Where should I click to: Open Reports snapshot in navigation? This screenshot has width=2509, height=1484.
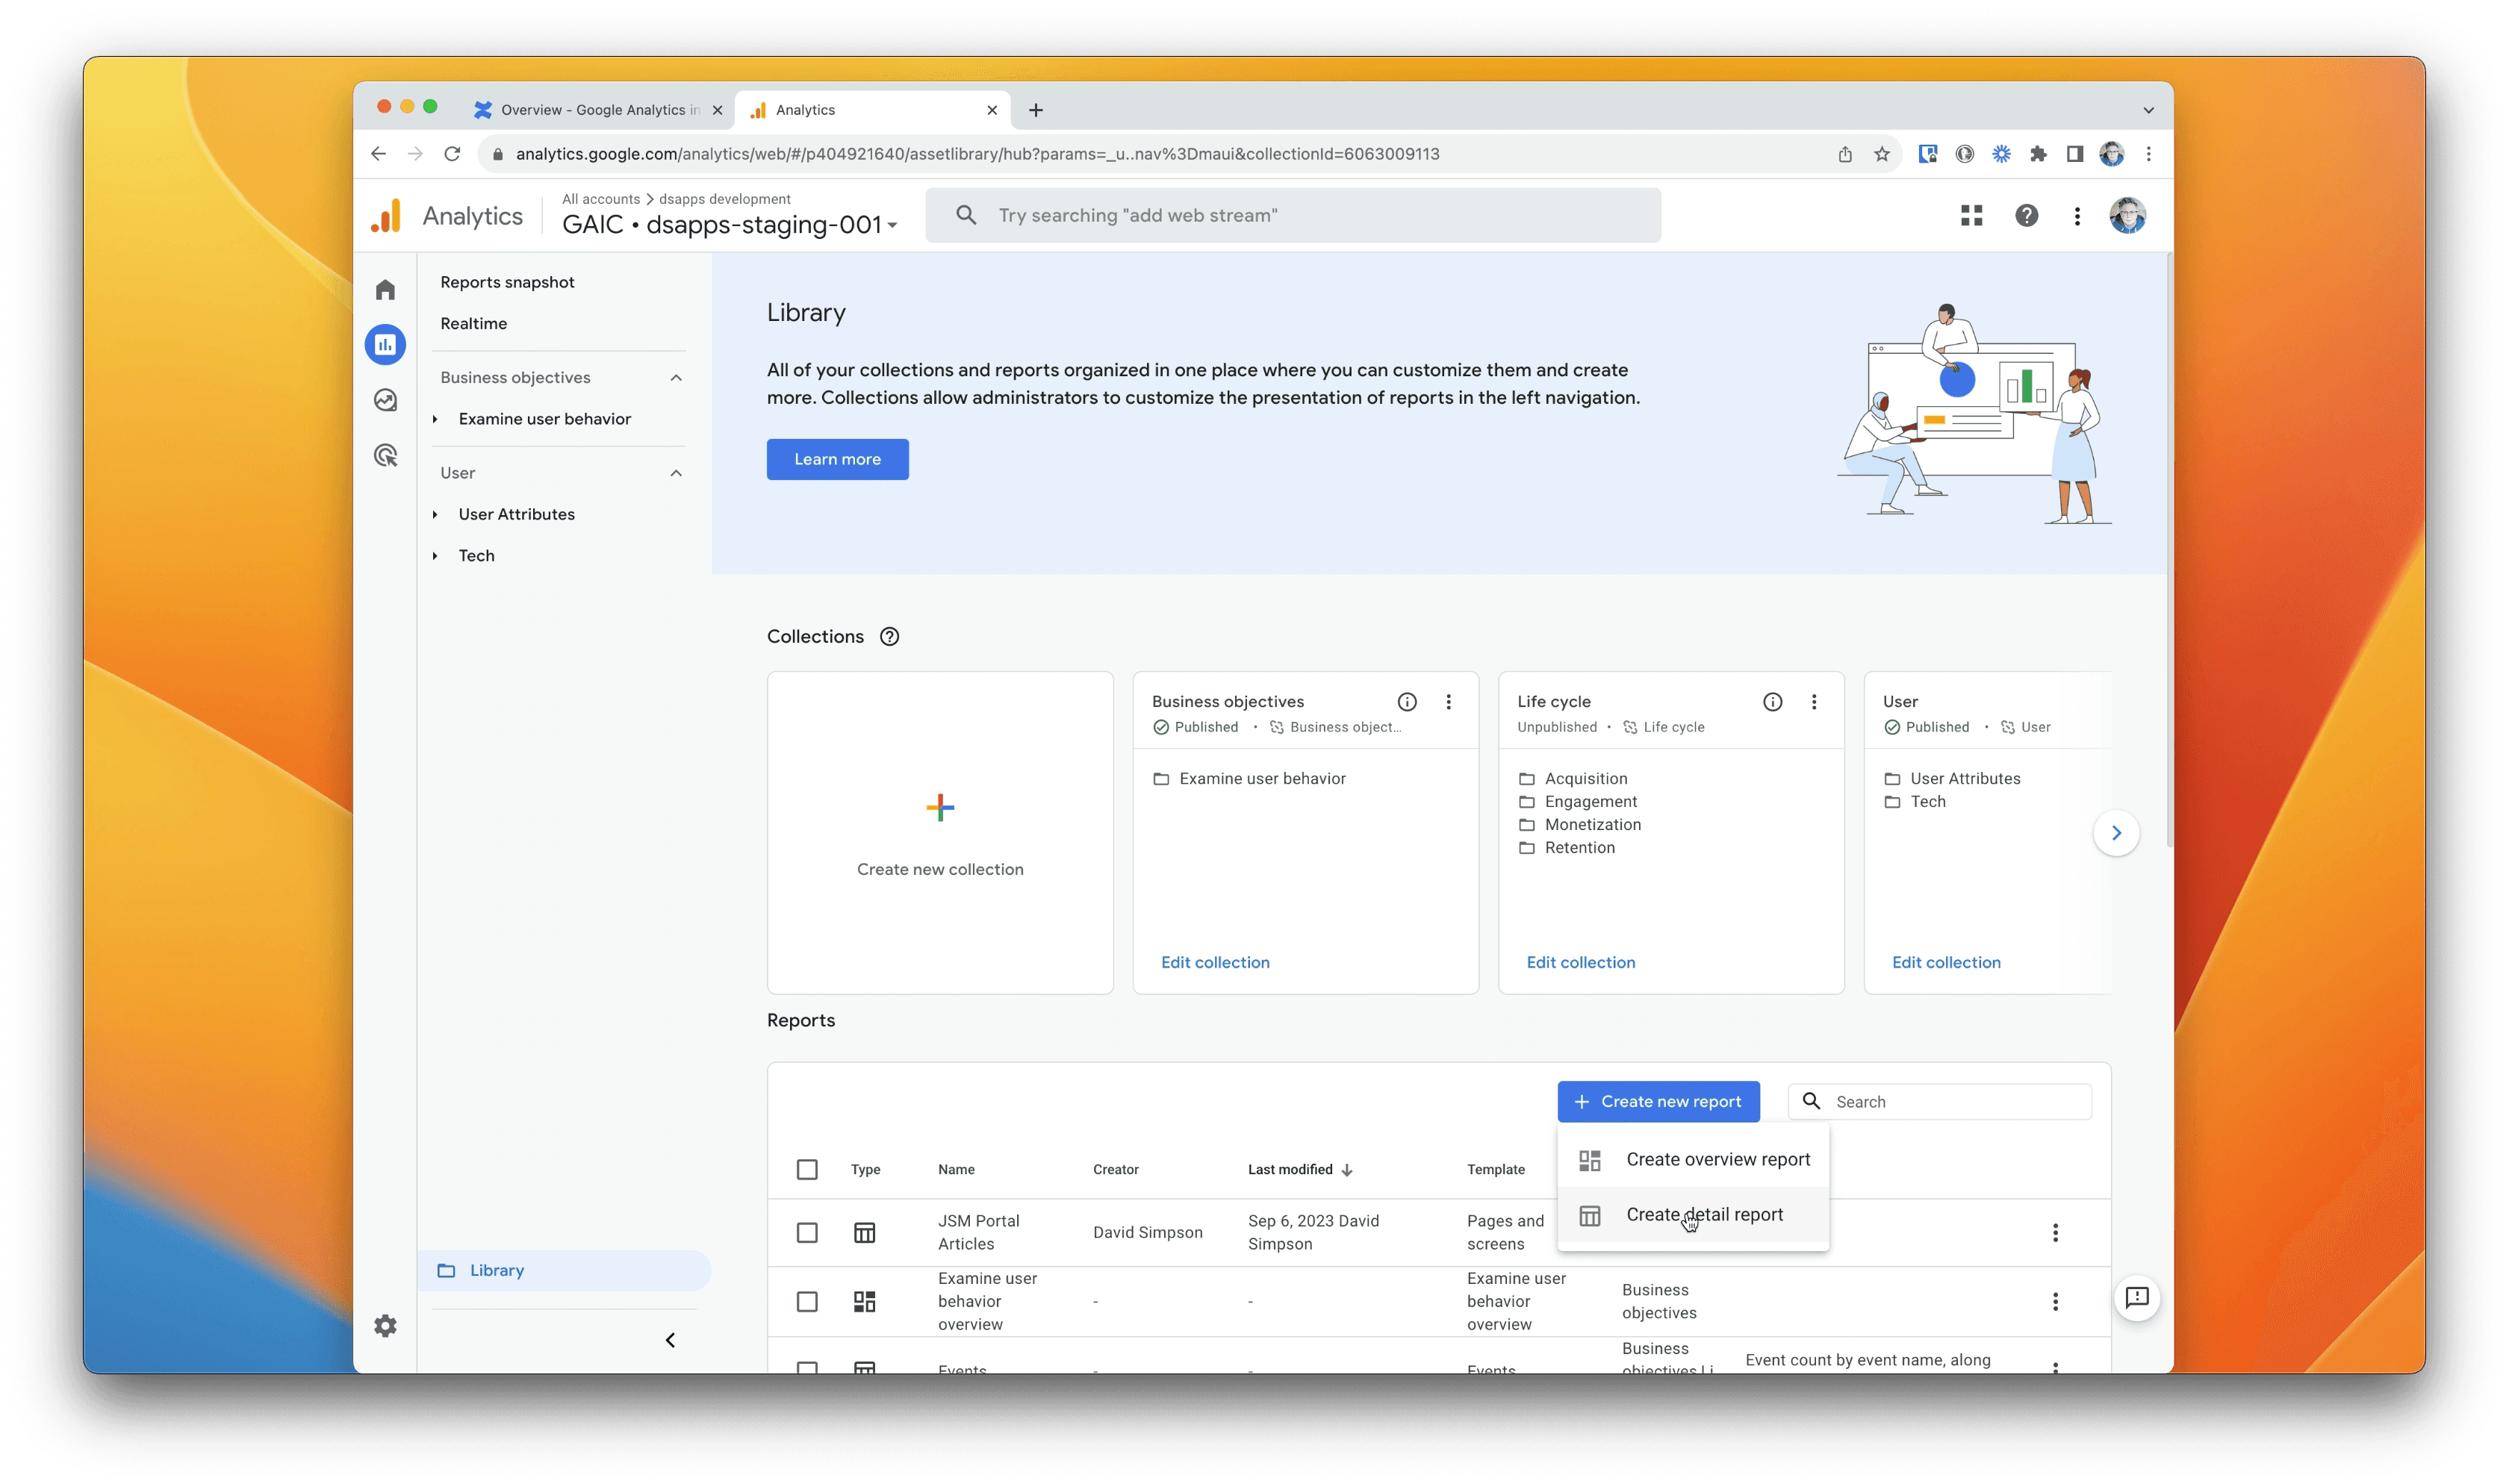coord(507,283)
